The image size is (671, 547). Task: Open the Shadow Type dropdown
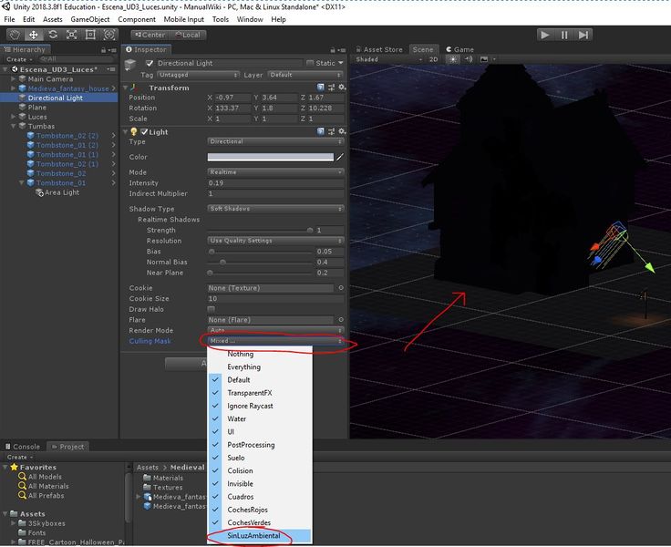tap(275, 209)
